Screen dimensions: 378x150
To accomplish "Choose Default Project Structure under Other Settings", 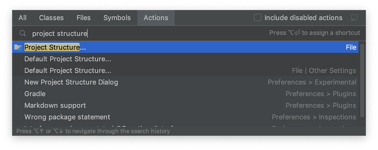I will coord(68,71).
